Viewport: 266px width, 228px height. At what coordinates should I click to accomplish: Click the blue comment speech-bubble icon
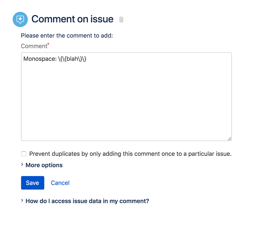(x=20, y=19)
